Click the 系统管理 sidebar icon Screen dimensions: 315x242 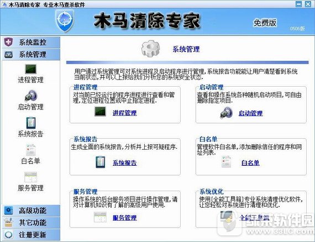click(8, 54)
